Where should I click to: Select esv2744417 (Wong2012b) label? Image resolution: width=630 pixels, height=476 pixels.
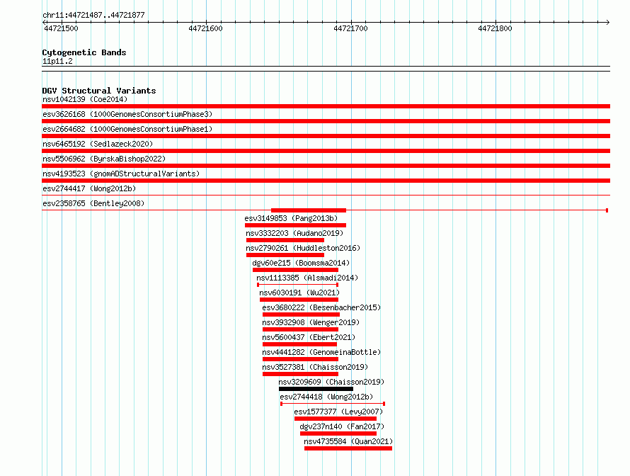pyautogui.click(x=89, y=188)
